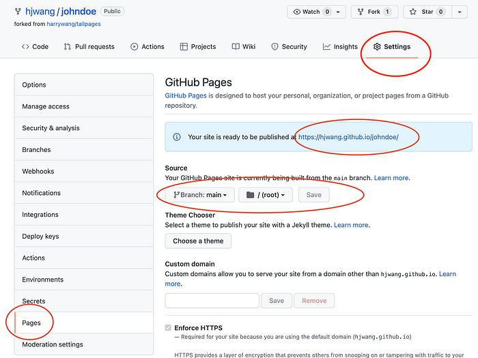
Task: Open the Watch notifications dropdown arrow
Action: (x=338, y=12)
